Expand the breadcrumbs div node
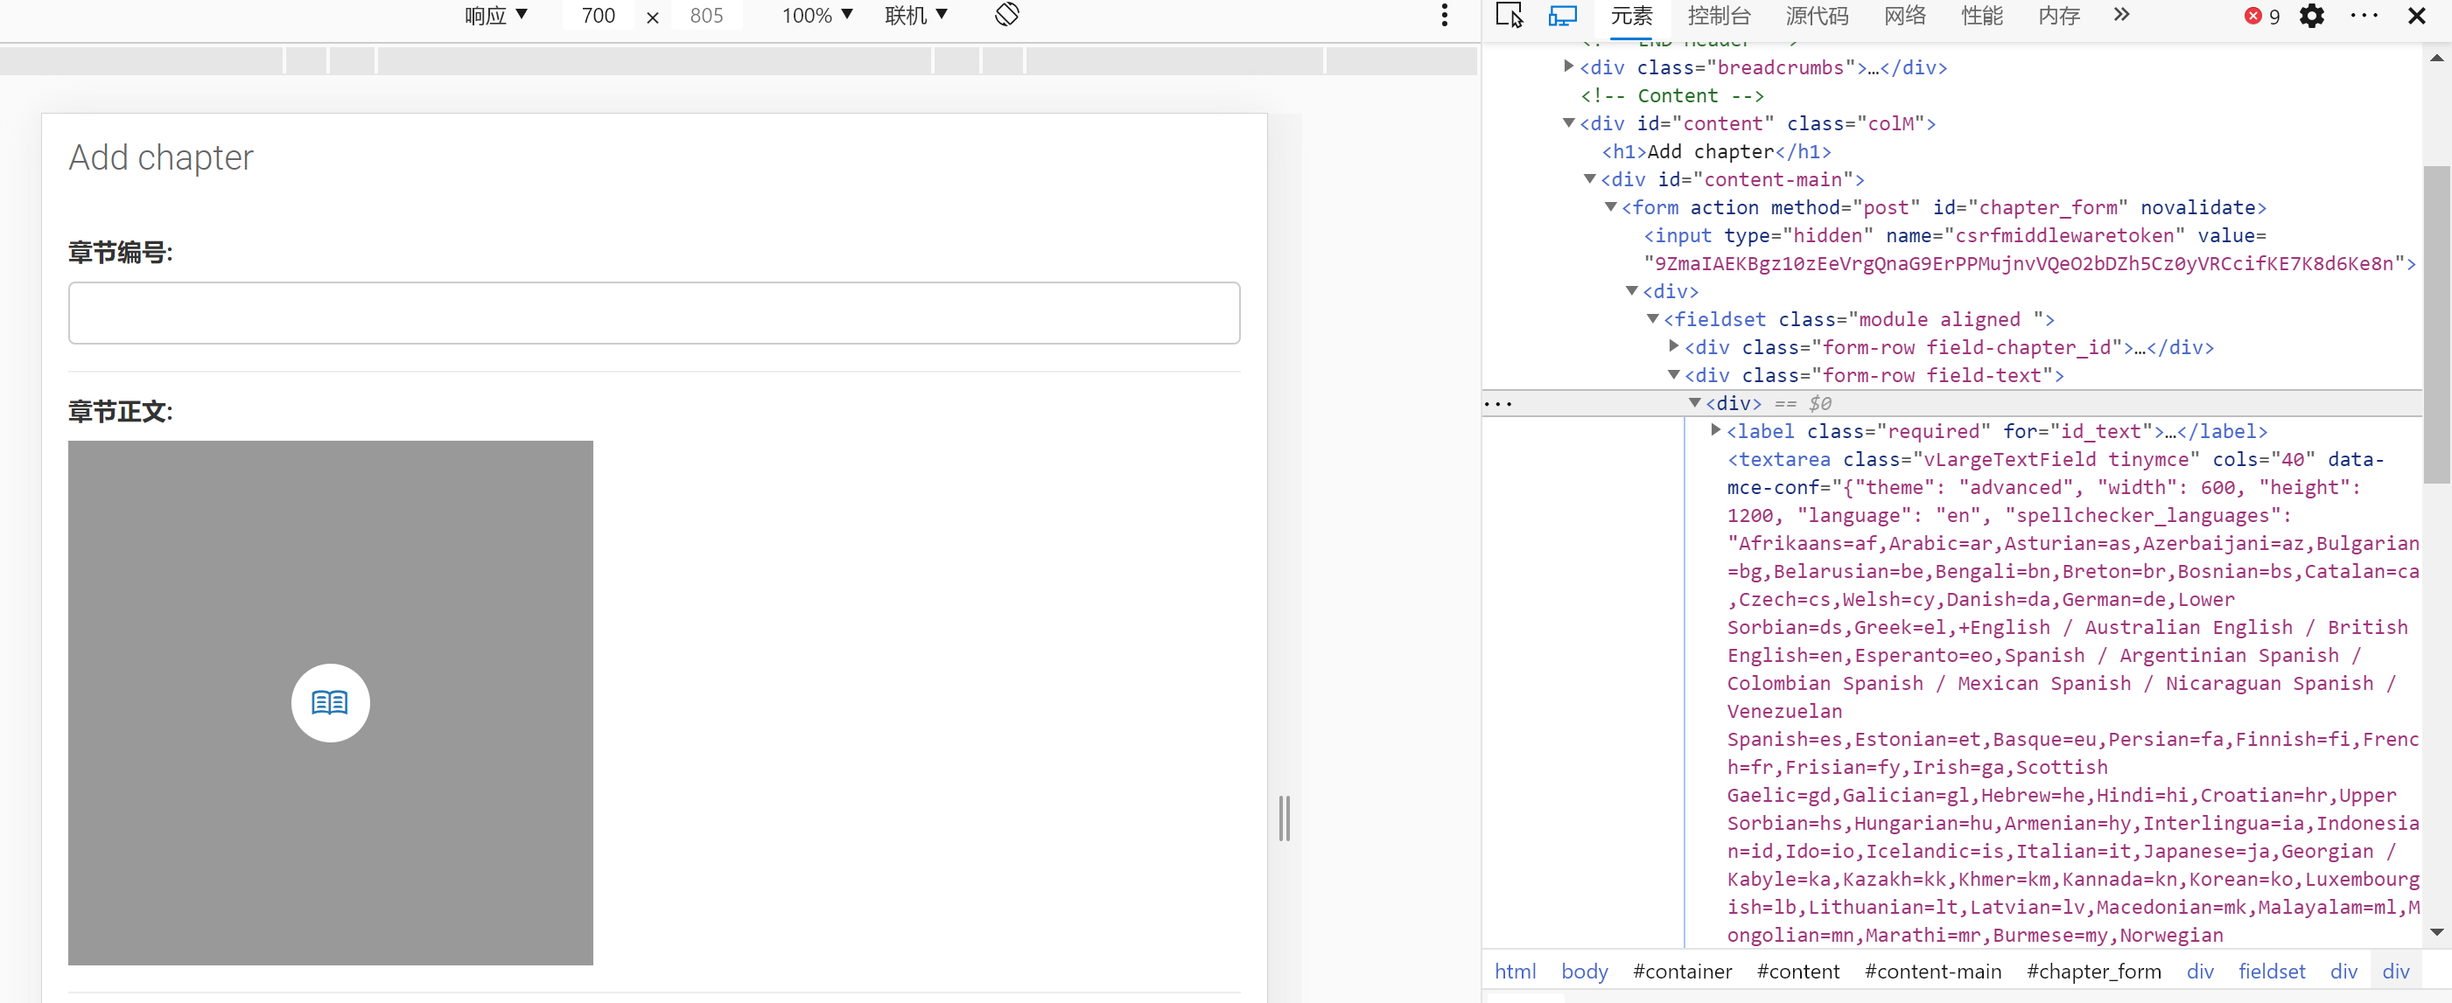 click(x=1569, y=66)
